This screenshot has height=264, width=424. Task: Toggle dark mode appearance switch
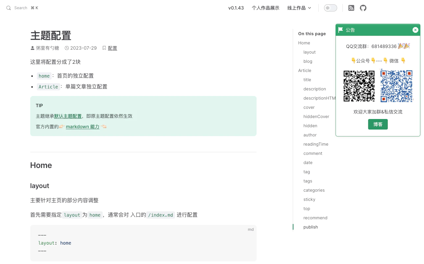330,8
